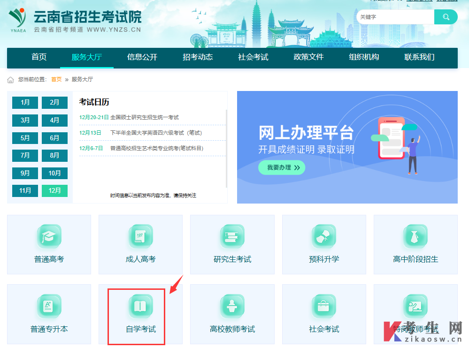Select highlighted 12月 calendar button
The height and width of the screenshot is (348, 469).
click(x=54, y=190)
